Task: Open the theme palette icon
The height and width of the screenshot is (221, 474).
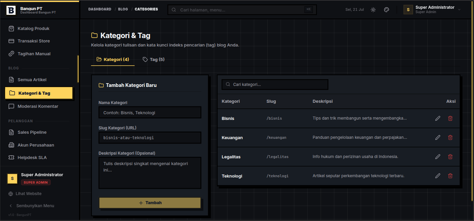Action: click(386, 9)
